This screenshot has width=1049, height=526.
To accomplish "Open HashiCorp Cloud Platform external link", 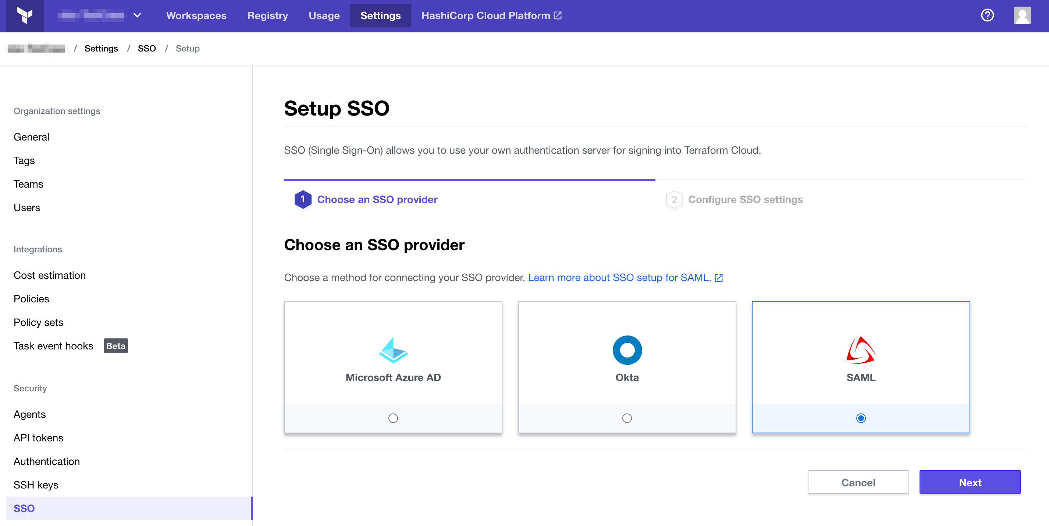I will click(491, 15).
